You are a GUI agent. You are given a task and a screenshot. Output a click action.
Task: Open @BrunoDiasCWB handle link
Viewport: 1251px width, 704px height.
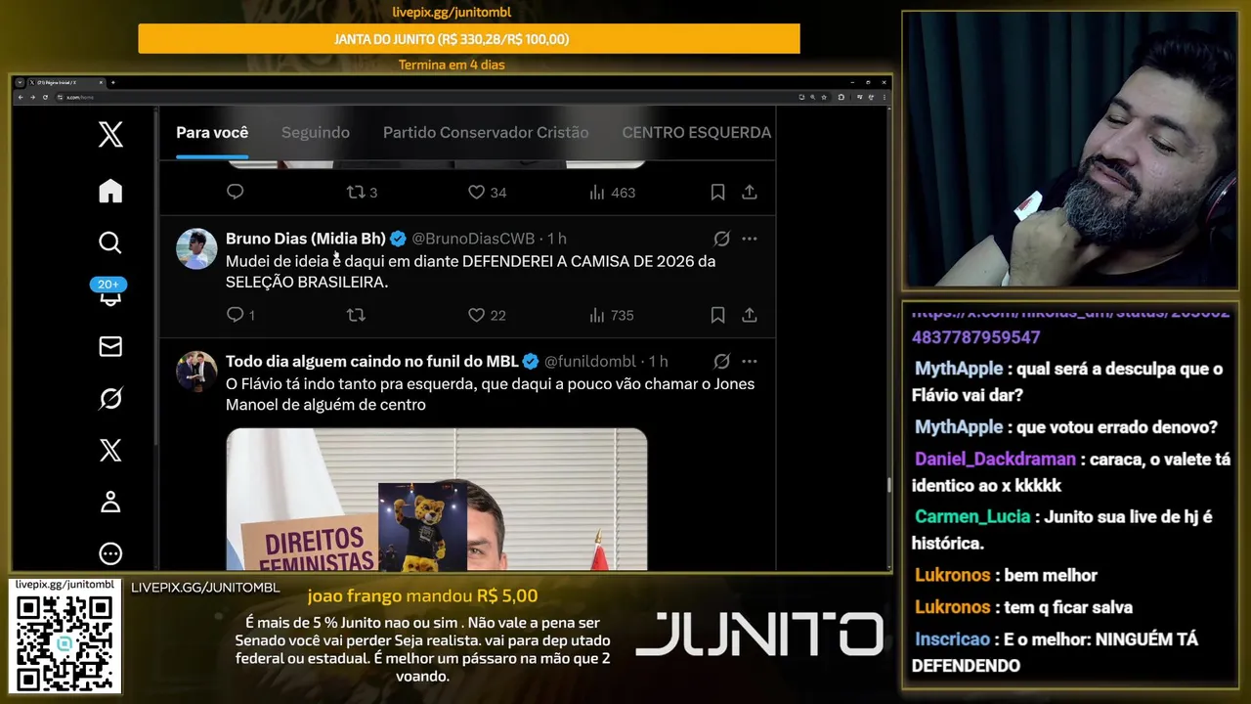pyautogui.click(x=473, y=239)
